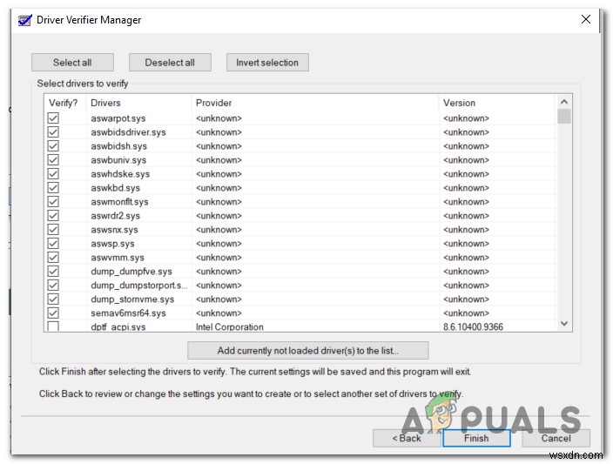Select the aswsp.sys driver name
This screenshot has height=464, width=613.
112,244
